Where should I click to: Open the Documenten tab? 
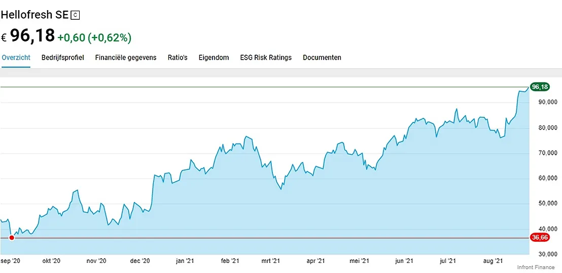coord(322,58)
